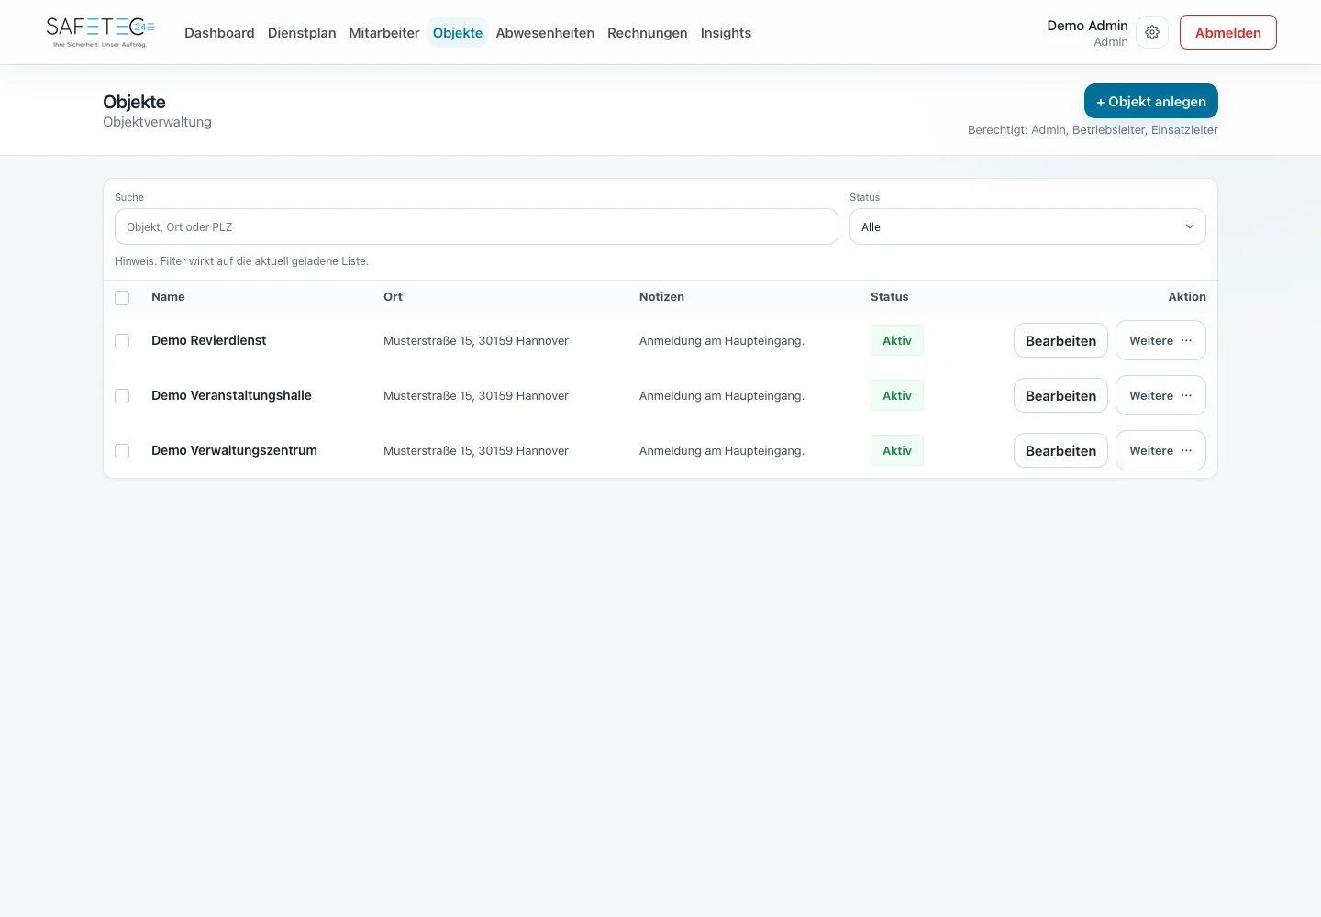Click the SAFETEC 24 logo
Image resolution: width=1321 pixels, height=917 pixels.
coord(100,32)
